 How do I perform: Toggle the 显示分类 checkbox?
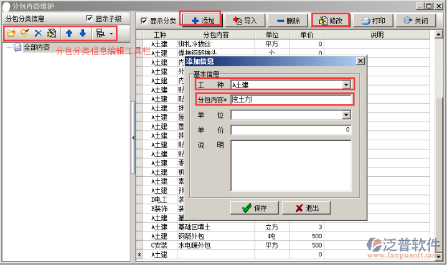coord(144,20)
